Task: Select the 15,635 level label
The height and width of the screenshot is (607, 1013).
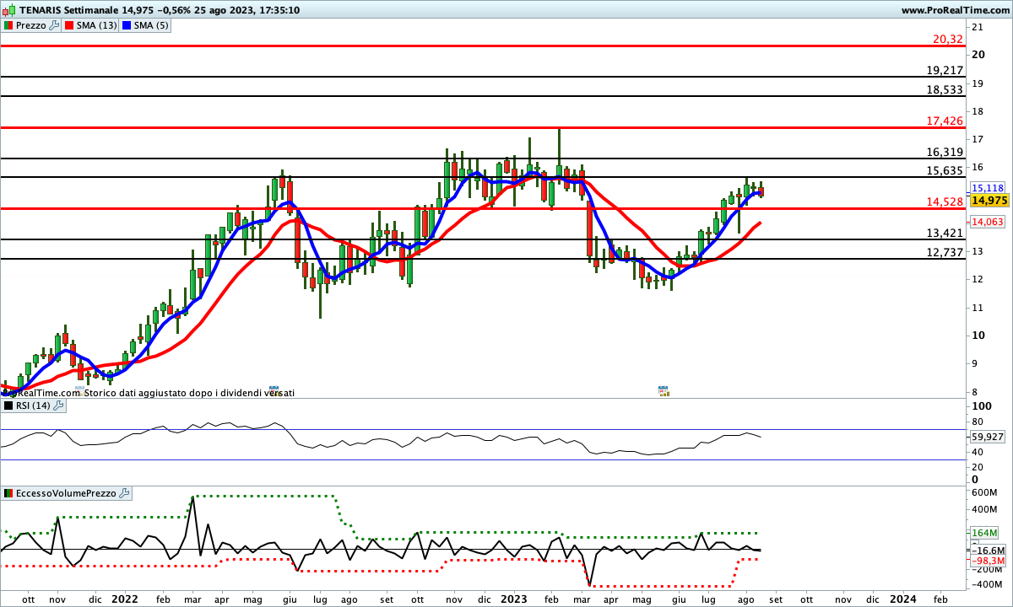Action: (x=945, y=170)
